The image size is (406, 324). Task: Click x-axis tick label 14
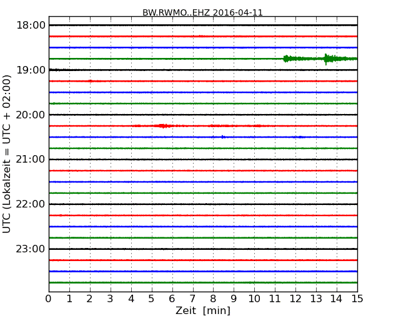pos(337,299)
